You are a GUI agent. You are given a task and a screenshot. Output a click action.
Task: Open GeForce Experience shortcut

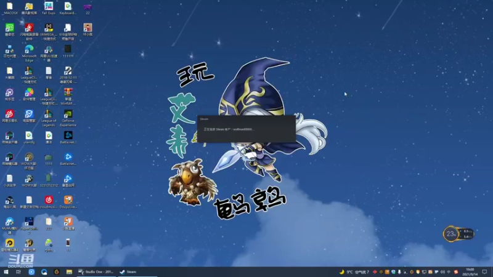(x=68, y=118)
